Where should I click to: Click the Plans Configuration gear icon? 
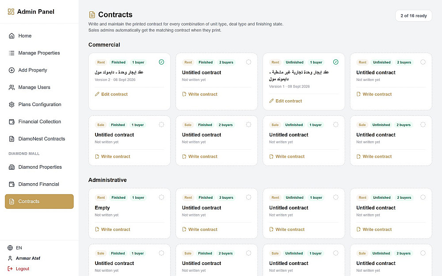click(11, 105)
